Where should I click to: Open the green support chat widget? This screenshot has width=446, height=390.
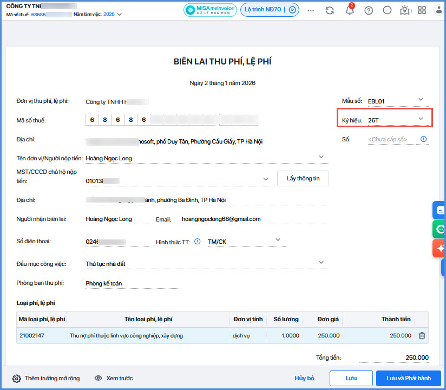439,229
